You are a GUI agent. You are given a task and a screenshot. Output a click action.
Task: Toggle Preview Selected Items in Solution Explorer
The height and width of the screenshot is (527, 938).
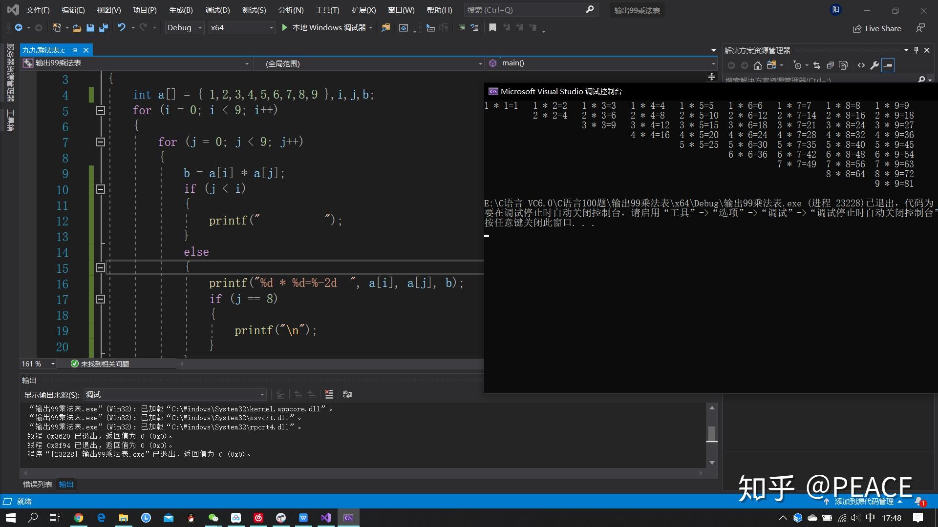pos(888,65)
